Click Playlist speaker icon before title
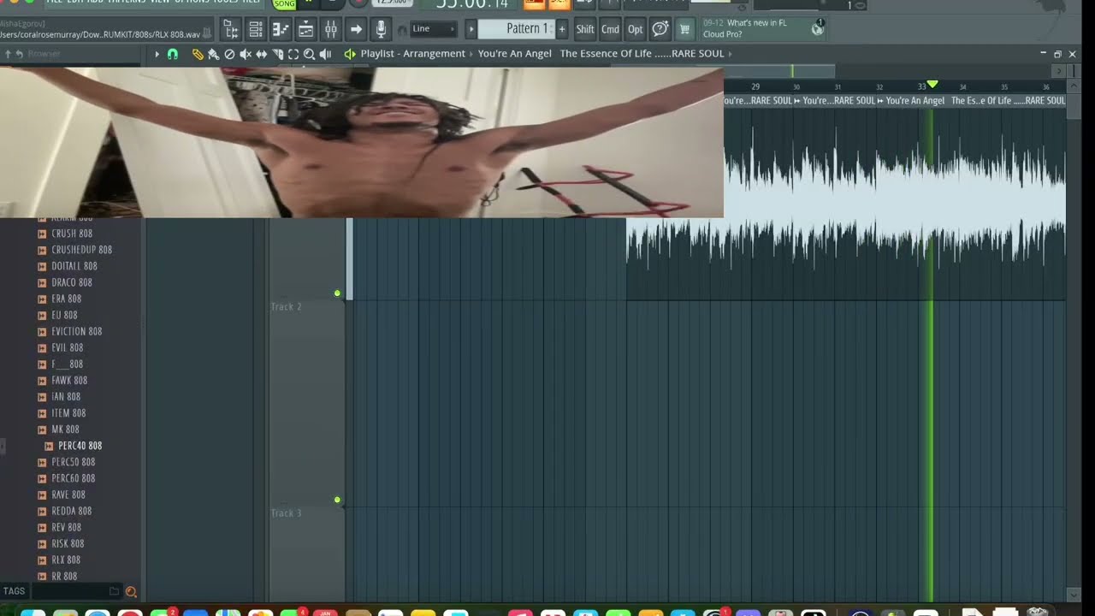This screenshot has height=616, width=1095. [349, 54]
